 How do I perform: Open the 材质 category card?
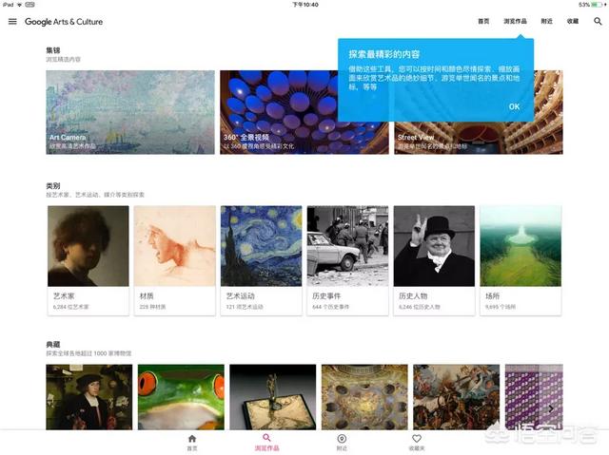[175, 260]
